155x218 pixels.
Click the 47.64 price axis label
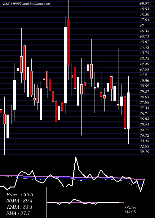pyautogui.click(x=144, y=20)
